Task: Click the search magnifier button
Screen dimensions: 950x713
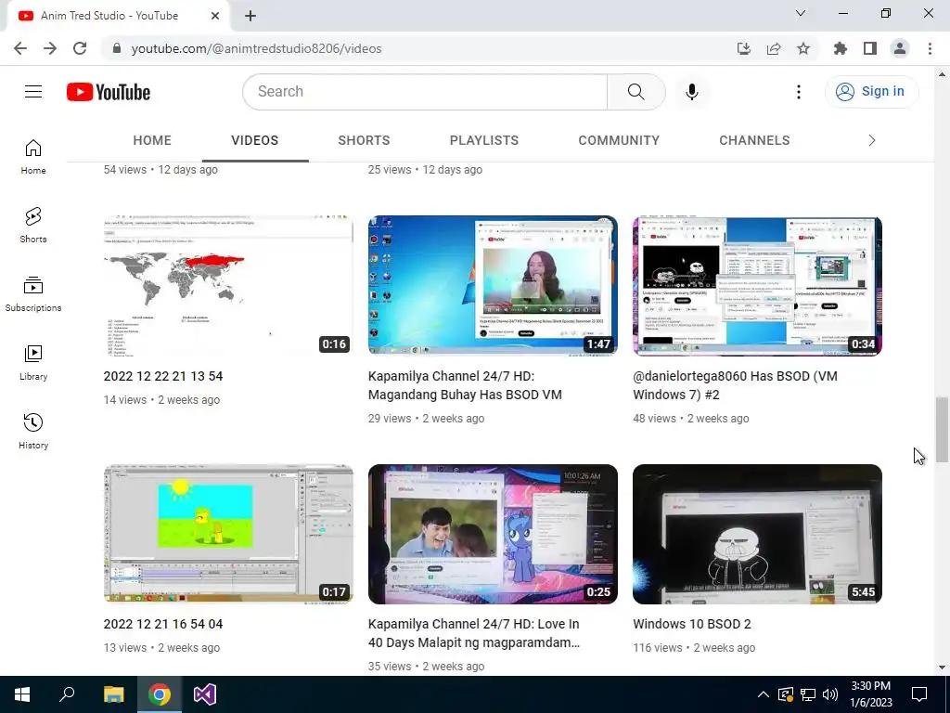Action: pos(635,92)
